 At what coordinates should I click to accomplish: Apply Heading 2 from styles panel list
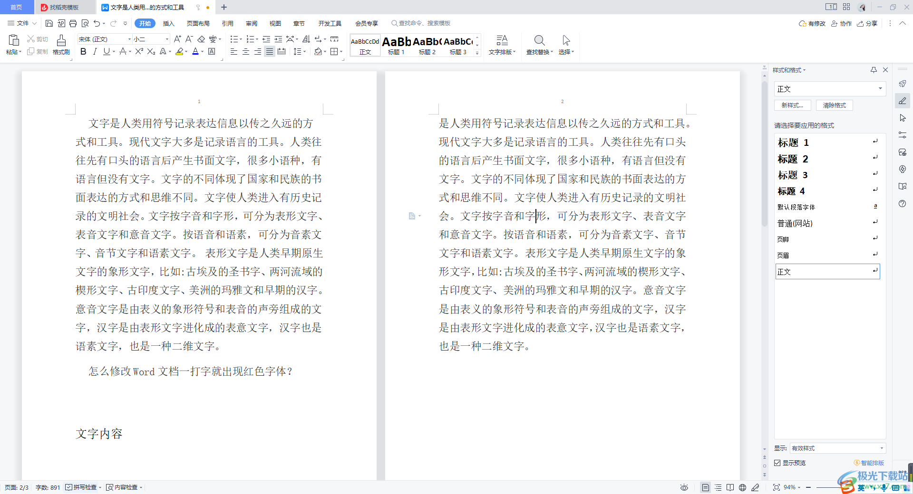pyautogui.click(x=827, y=159)
